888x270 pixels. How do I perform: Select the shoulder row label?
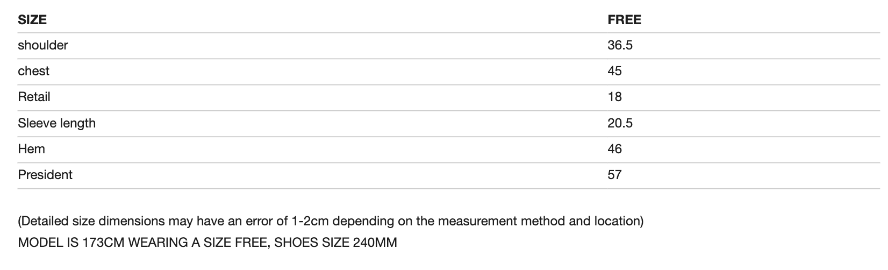coord(43,45)
